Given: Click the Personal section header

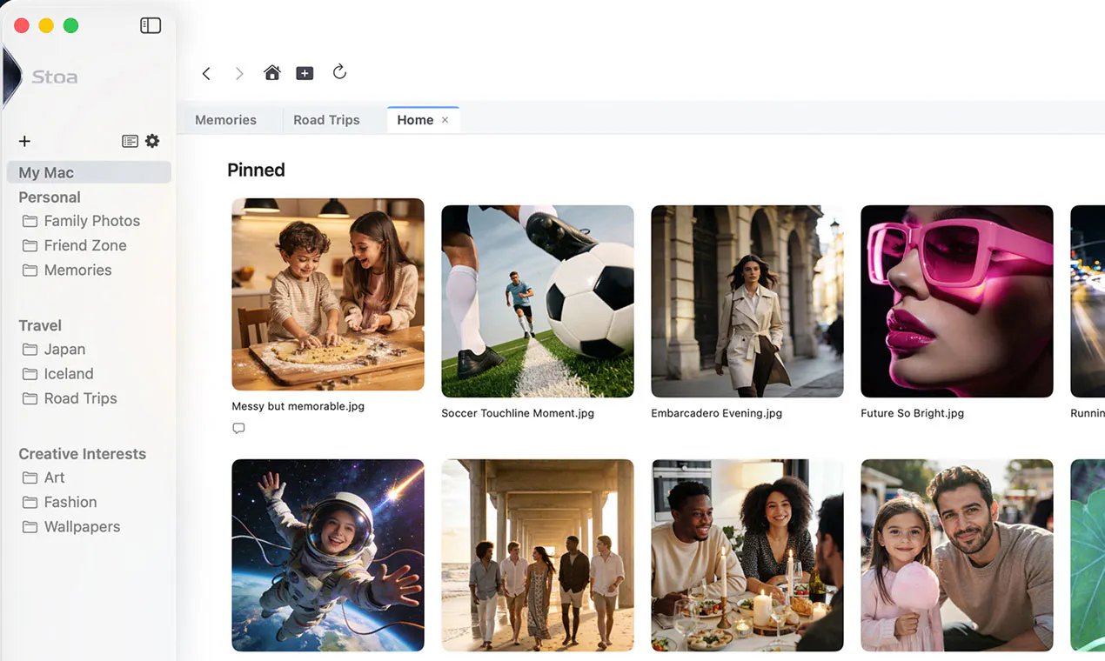Looking at the screenshot, I should pos(50,197).
